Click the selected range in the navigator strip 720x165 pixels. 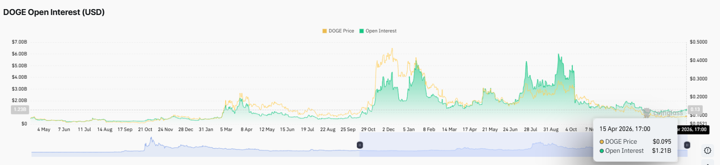coord(524,145)
